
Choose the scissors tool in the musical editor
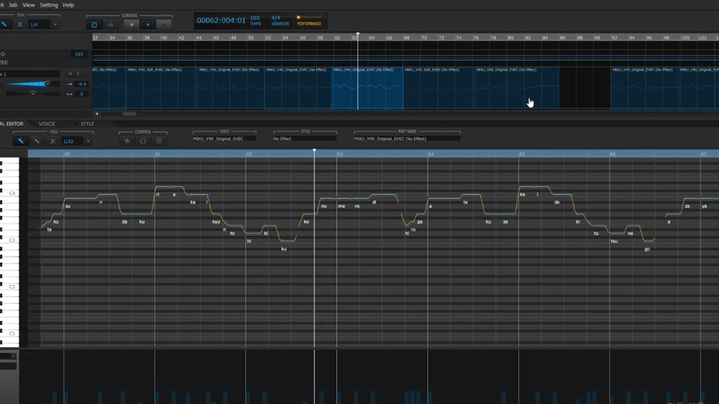(52, 141)
